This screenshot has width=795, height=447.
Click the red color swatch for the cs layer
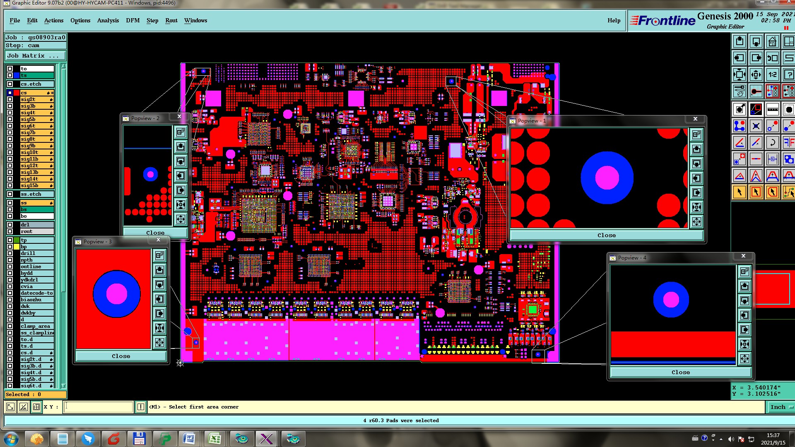pyautogui.click(x=17, y=93)
